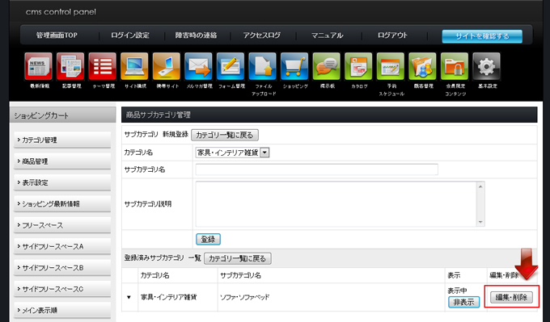Click the cms control panel logo
550x322 pixels.
(x=61, y=12)
